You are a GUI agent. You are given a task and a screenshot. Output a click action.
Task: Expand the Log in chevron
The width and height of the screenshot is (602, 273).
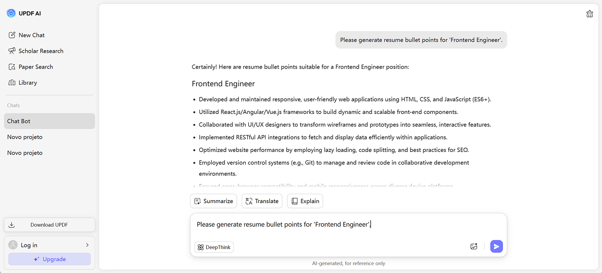tap(87, 245)
